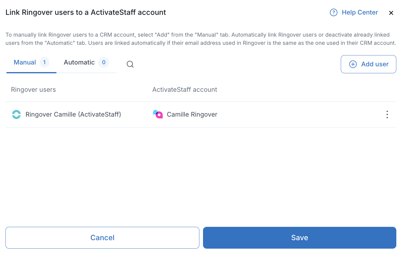Open the Help Center link
This screenshot has width=403, height=255.
pos(360,12)
